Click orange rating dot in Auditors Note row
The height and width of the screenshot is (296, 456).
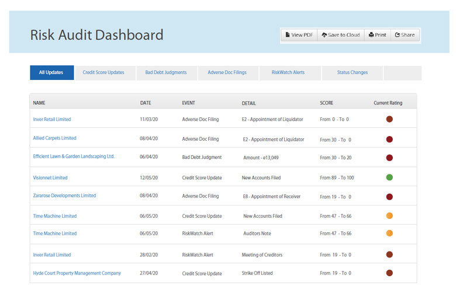[389, 233]
